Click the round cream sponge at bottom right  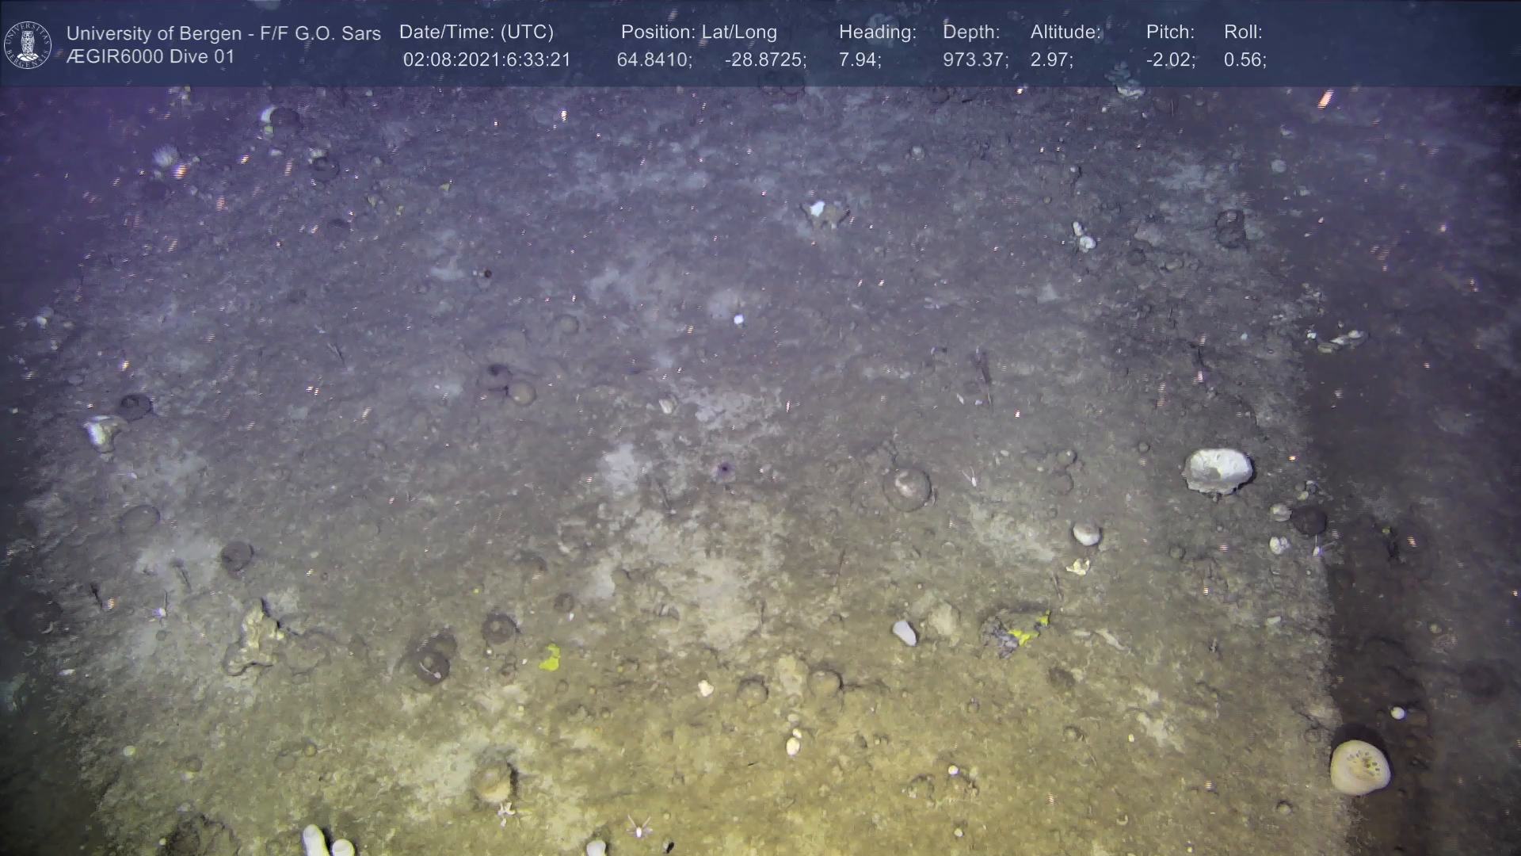(1359, 766)
